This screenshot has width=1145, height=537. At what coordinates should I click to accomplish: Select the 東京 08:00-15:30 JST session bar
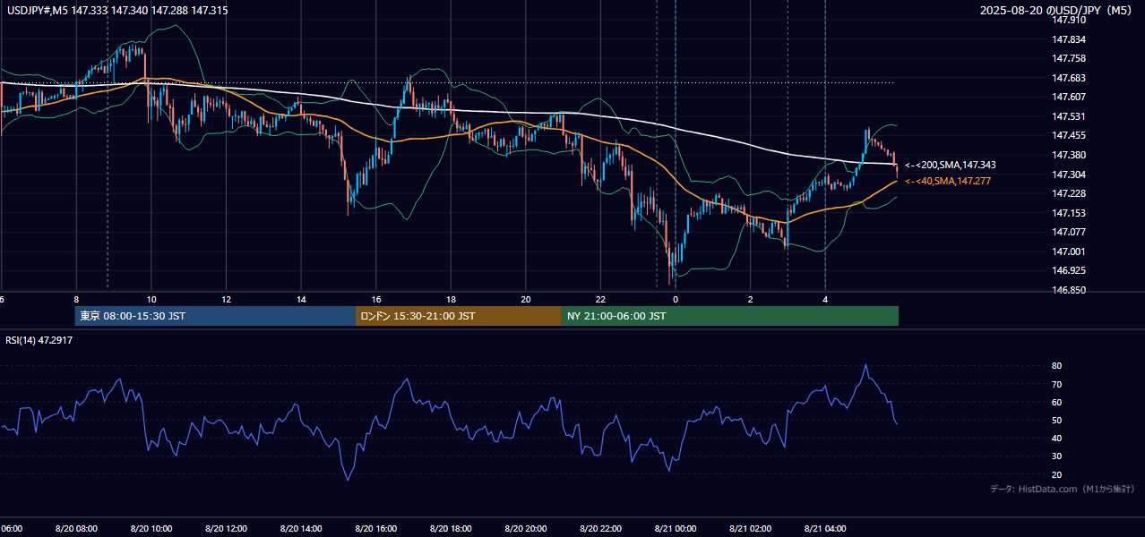coord(215,316)
